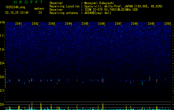
Task: Click the 0.8 kHz axis label
Action: (x=2, y=77)
